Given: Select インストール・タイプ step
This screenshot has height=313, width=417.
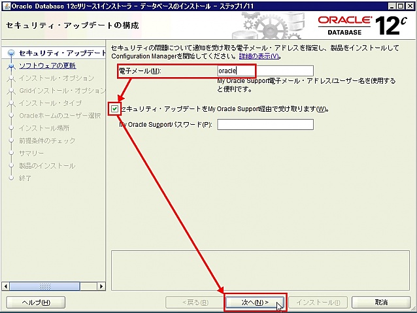Looking at the screenshot, I should point(50,103).
